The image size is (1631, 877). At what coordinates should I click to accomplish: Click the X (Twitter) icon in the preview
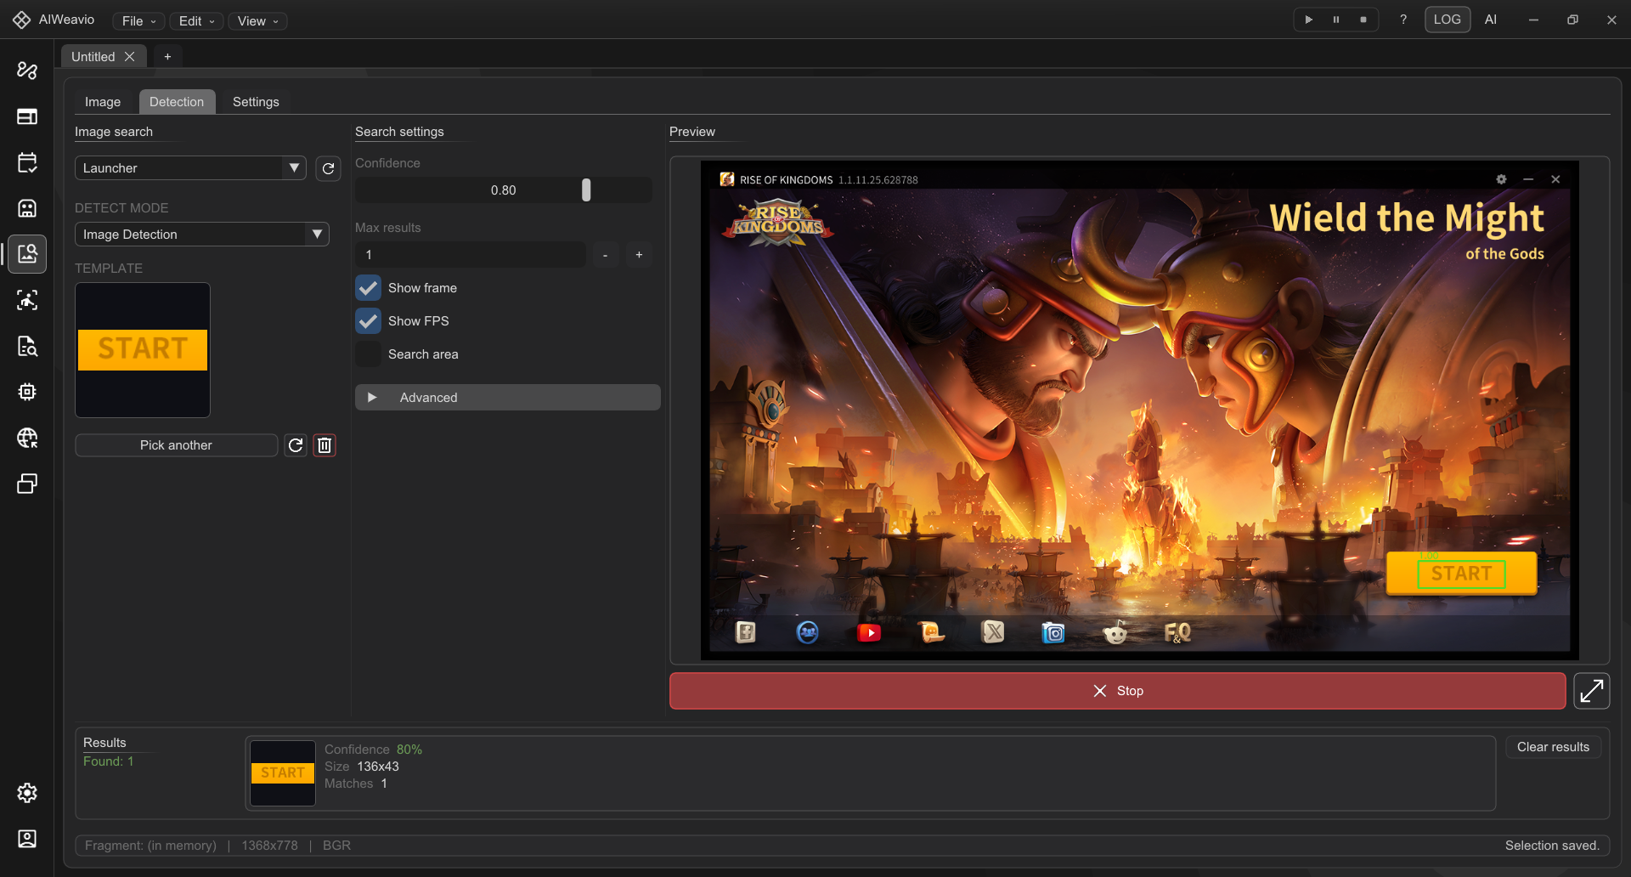[x=992, y=632]
